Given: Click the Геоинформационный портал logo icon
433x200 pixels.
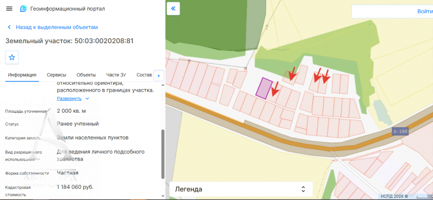Looking at the screenshot, I should click(23, 9).
